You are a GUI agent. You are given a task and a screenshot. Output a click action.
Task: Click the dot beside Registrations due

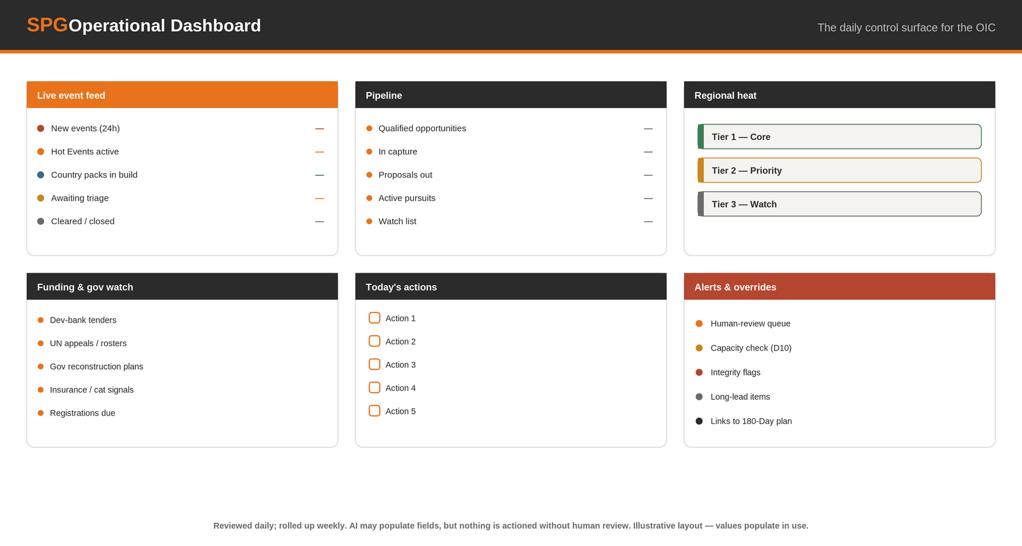41,413
